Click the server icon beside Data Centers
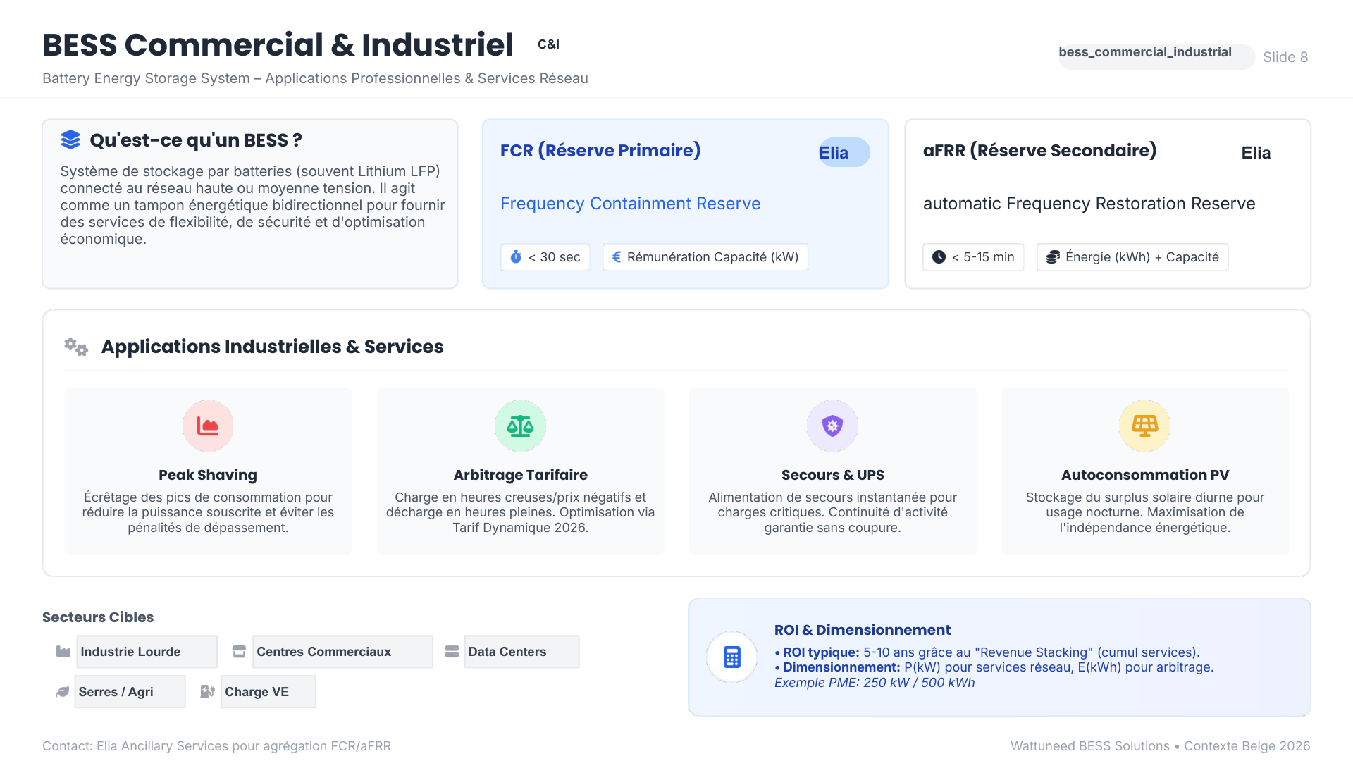Screen dimensions: 1353x761 tap(452, 652)
